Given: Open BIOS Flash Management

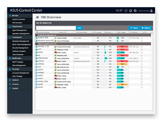Looking at the screenshot, I should pos(21,44).
